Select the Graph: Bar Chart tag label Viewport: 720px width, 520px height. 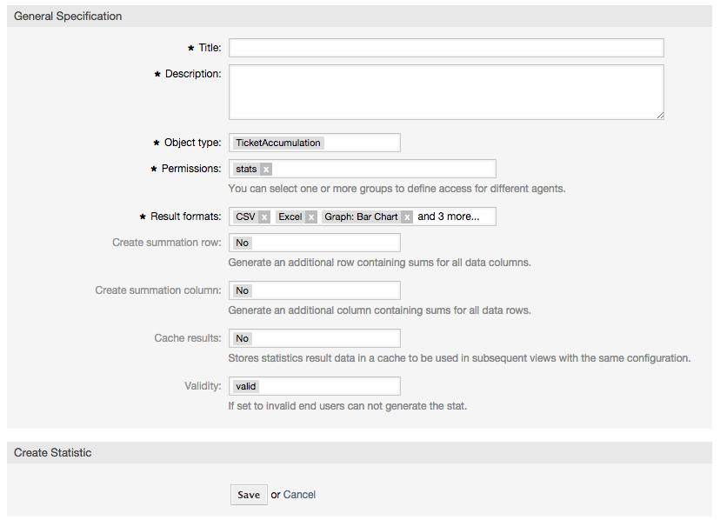click(x=361, y=217)
